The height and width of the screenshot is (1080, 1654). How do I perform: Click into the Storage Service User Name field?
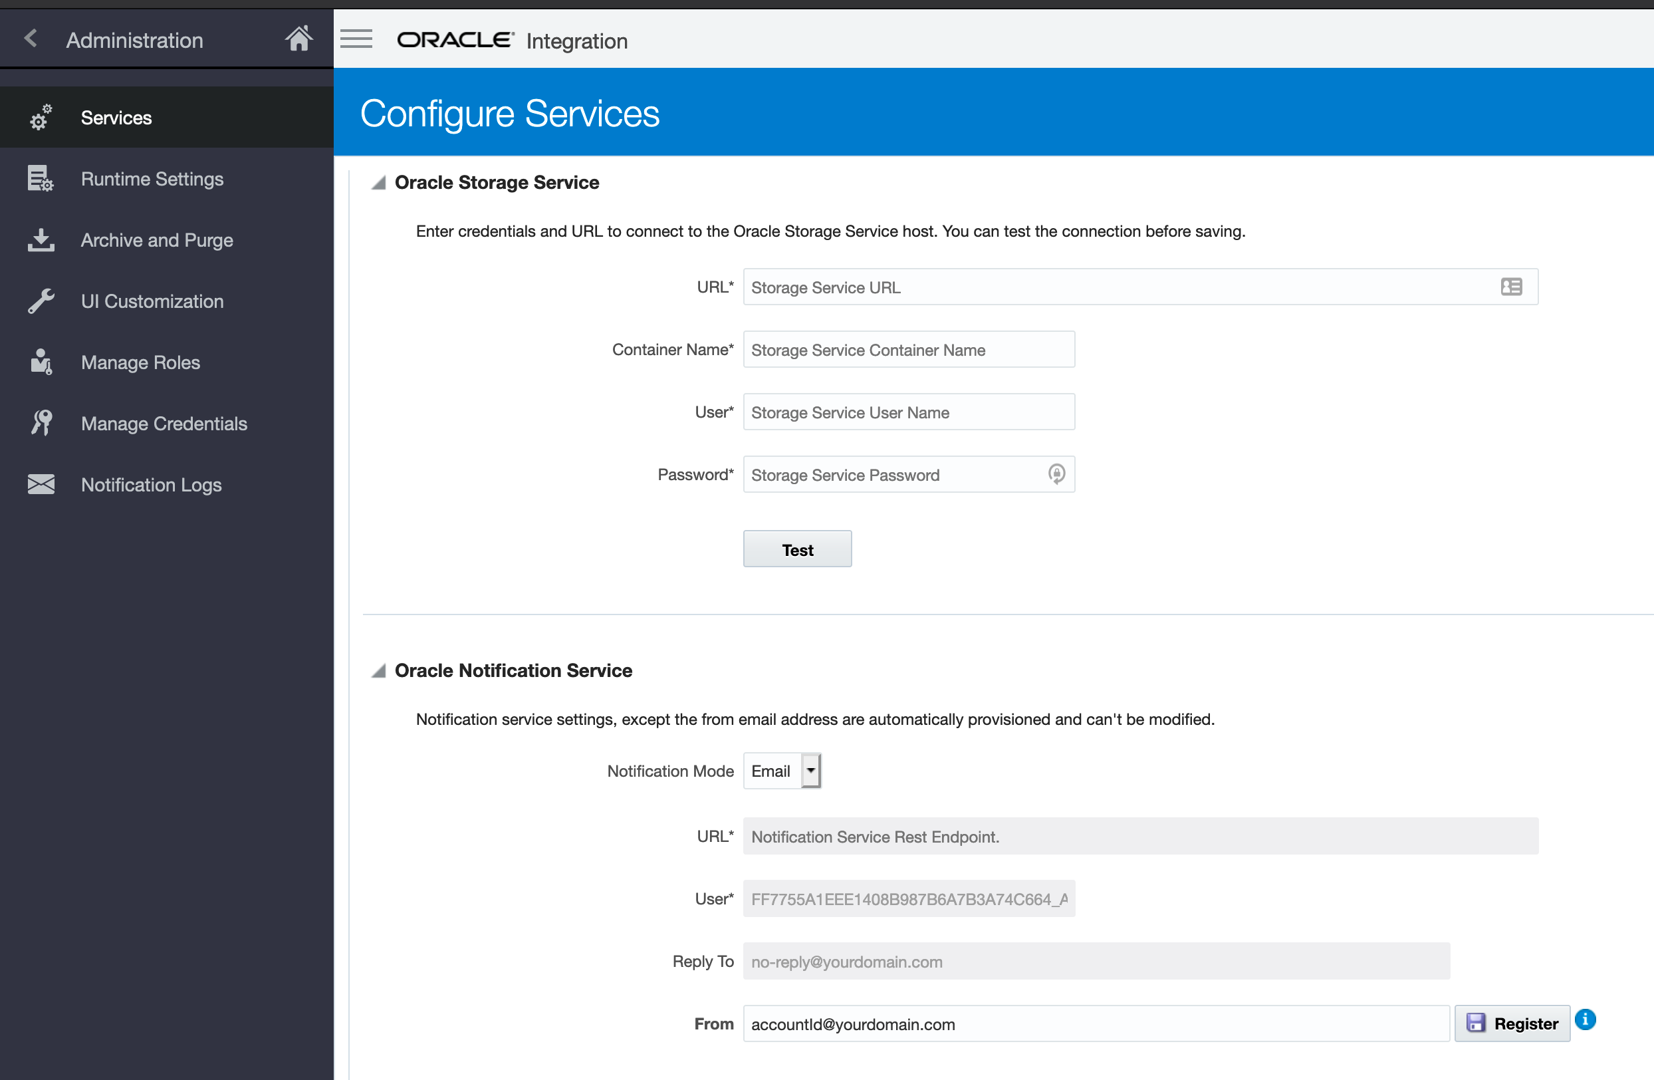point(908,412)
